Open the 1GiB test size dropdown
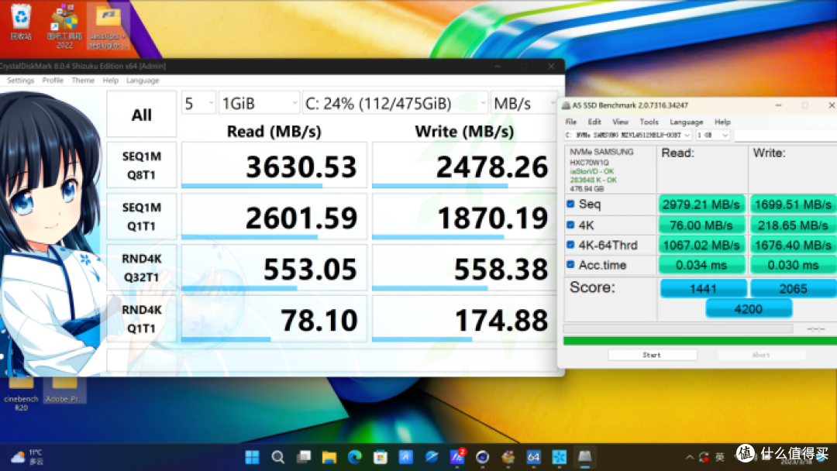 pyautogui.click(x=259, y=103)
